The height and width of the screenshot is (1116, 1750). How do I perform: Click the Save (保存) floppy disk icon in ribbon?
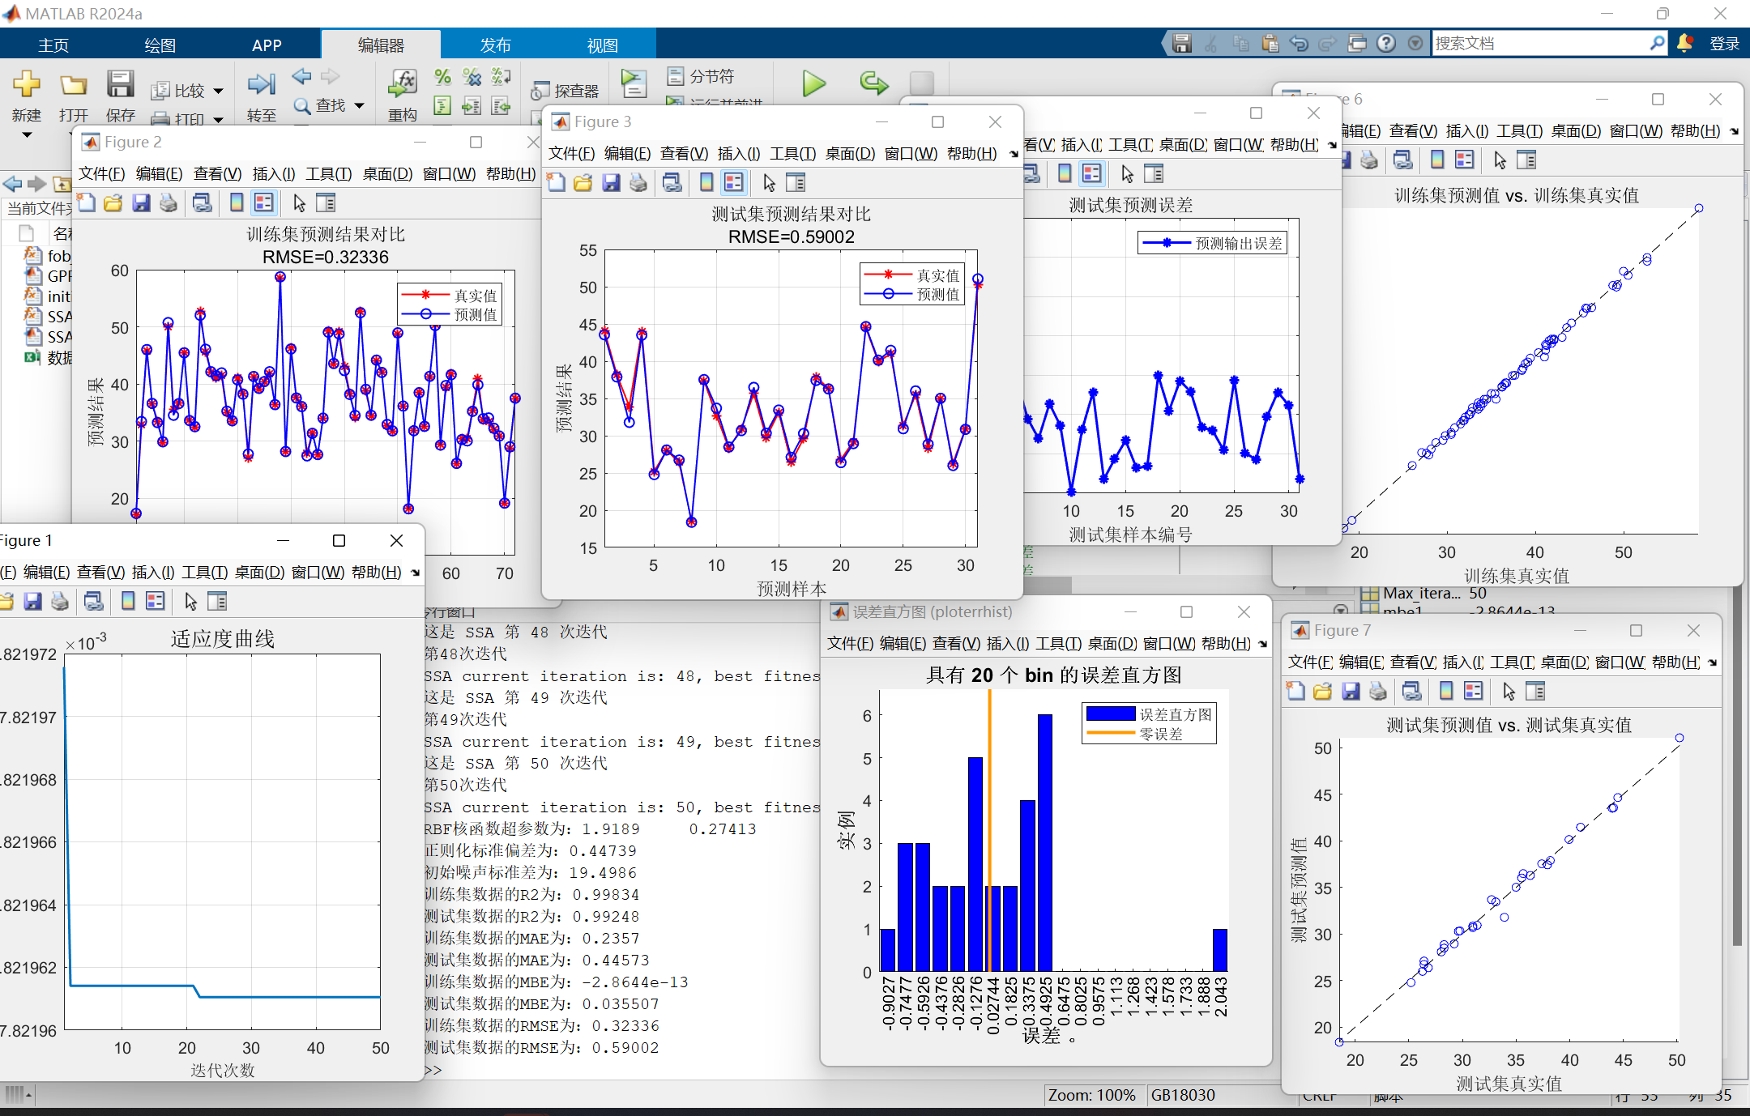click(x=120, y=84)
